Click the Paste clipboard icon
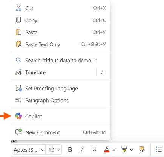164x157 pixels. point(18,32)
